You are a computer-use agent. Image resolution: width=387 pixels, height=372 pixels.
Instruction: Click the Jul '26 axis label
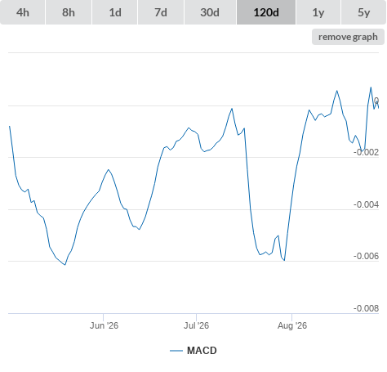coord(196,325)
